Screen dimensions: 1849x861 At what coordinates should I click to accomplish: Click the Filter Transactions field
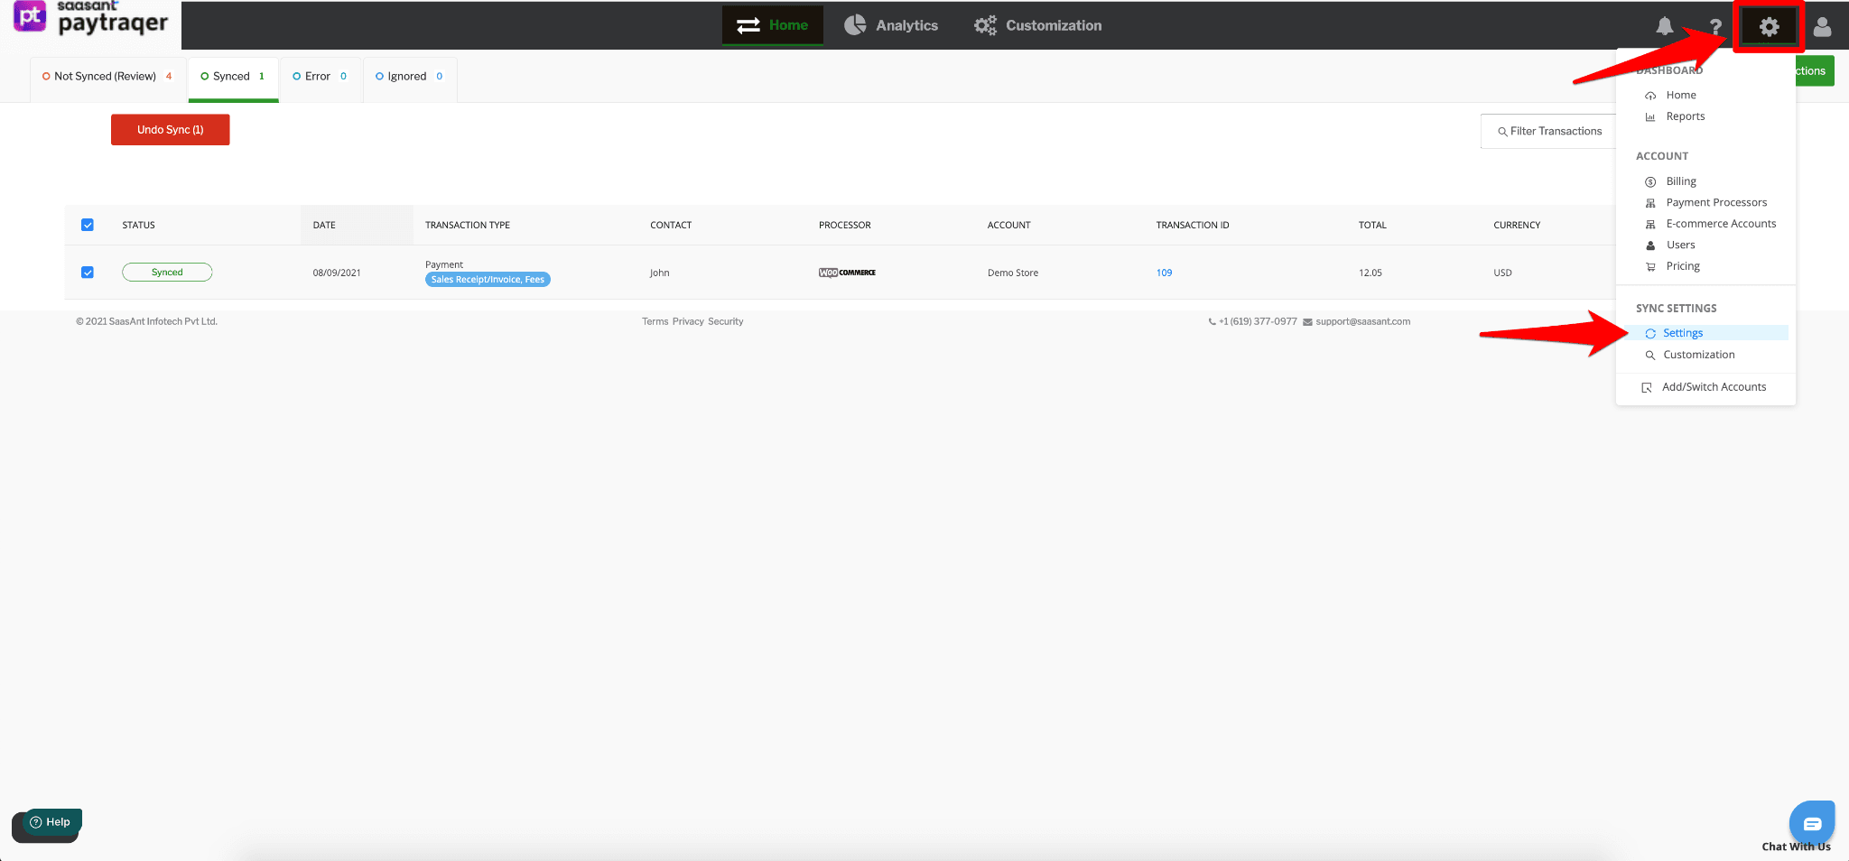(1548, 132)
